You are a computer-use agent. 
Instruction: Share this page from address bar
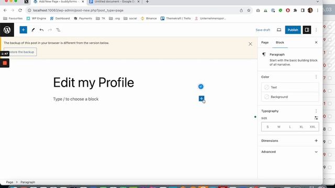241,10
